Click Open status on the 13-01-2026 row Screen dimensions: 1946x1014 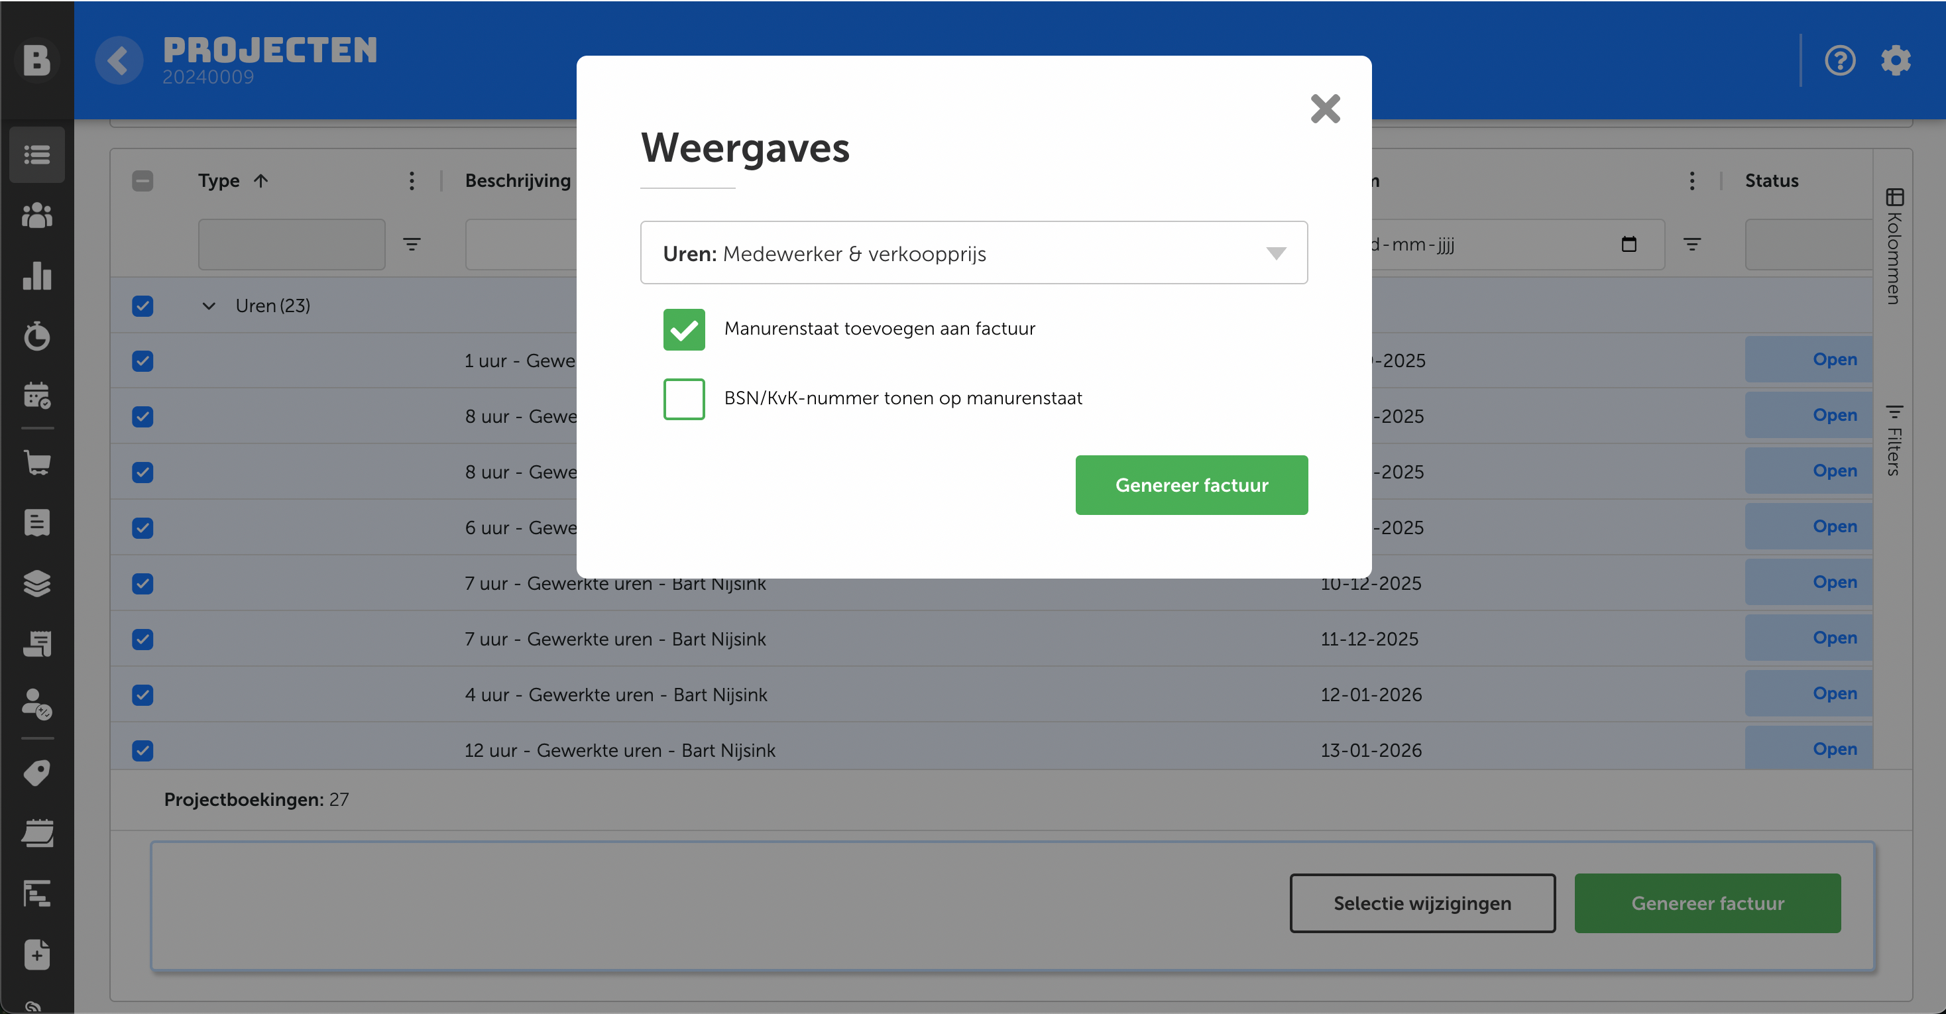[1807, 749]
